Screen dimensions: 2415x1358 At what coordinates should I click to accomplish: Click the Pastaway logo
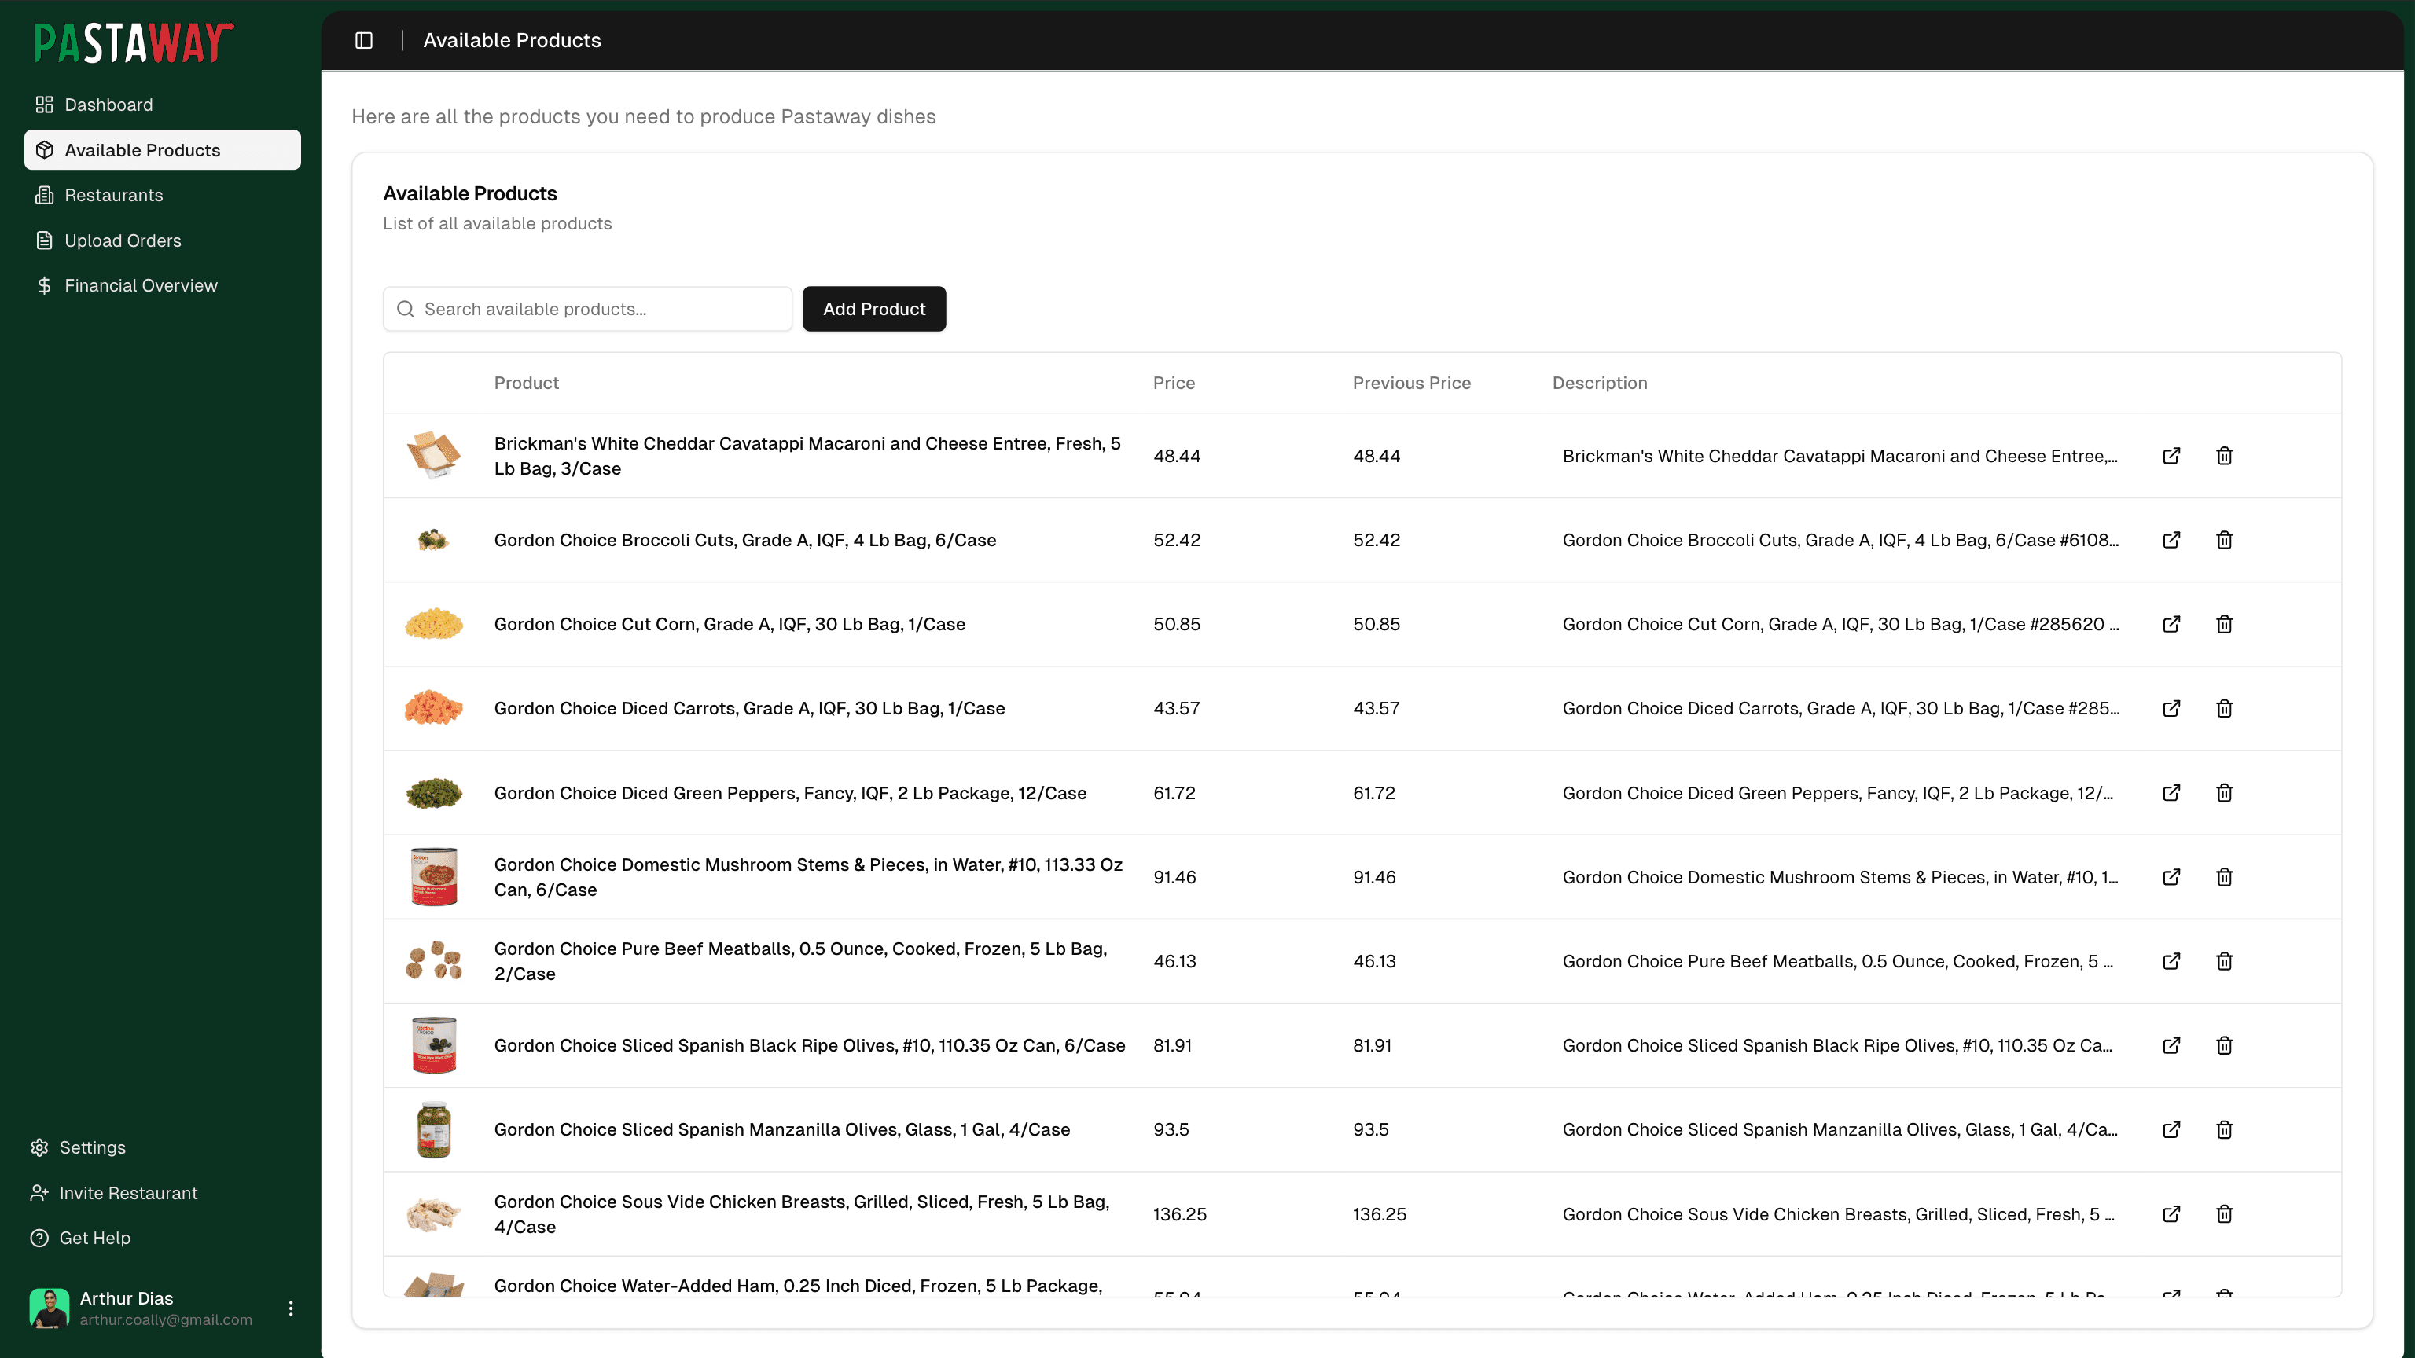(133, 41)
